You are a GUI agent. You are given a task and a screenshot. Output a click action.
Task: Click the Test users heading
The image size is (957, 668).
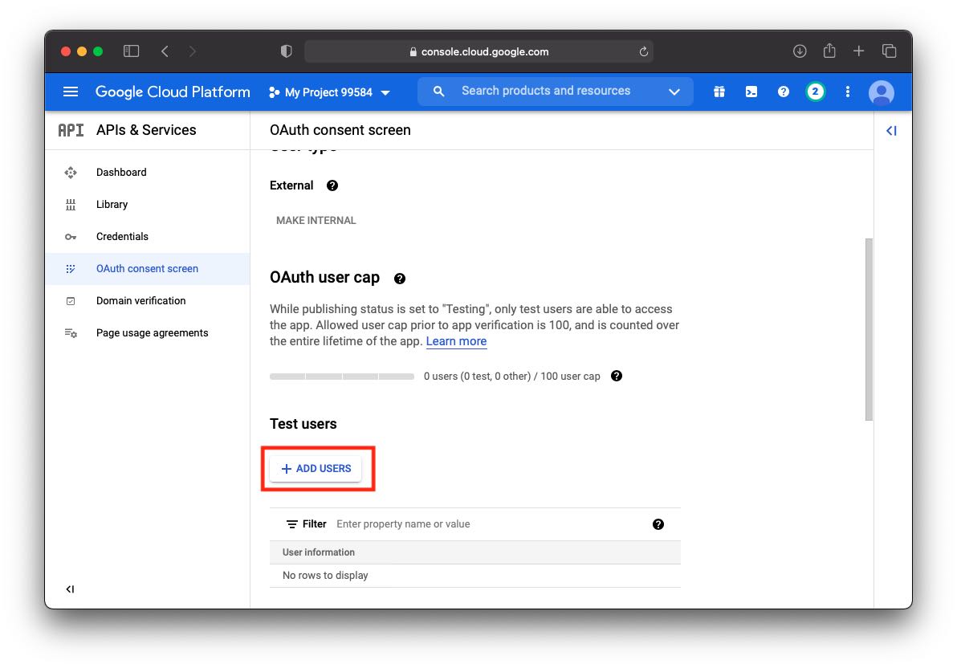303,424
